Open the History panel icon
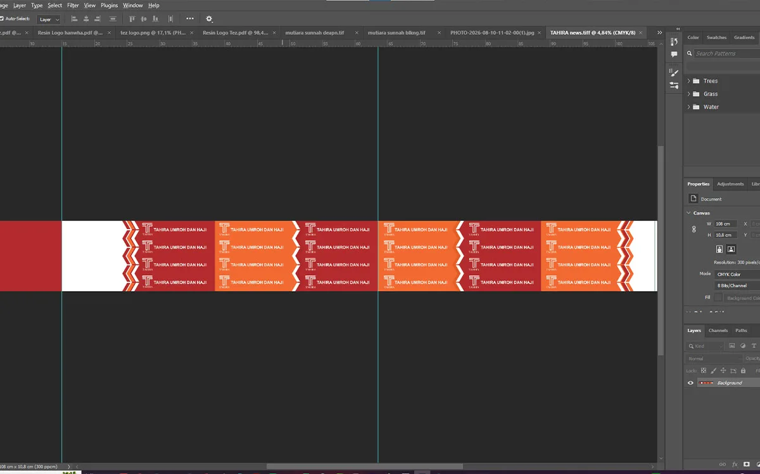This screenshot has height=474, width=760. click(674, 42)
